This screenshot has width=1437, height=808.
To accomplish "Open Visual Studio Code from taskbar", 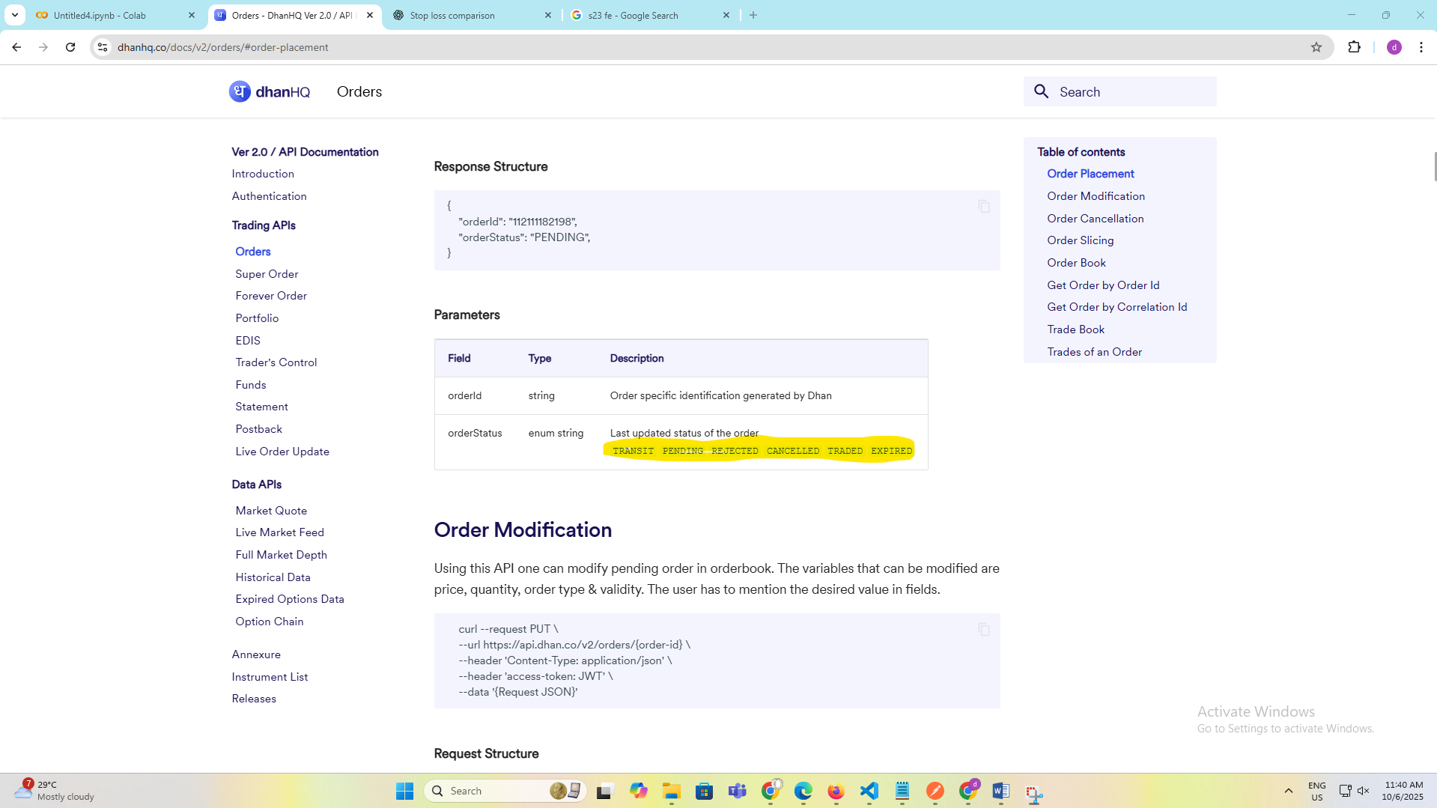I will click(869, 791).
